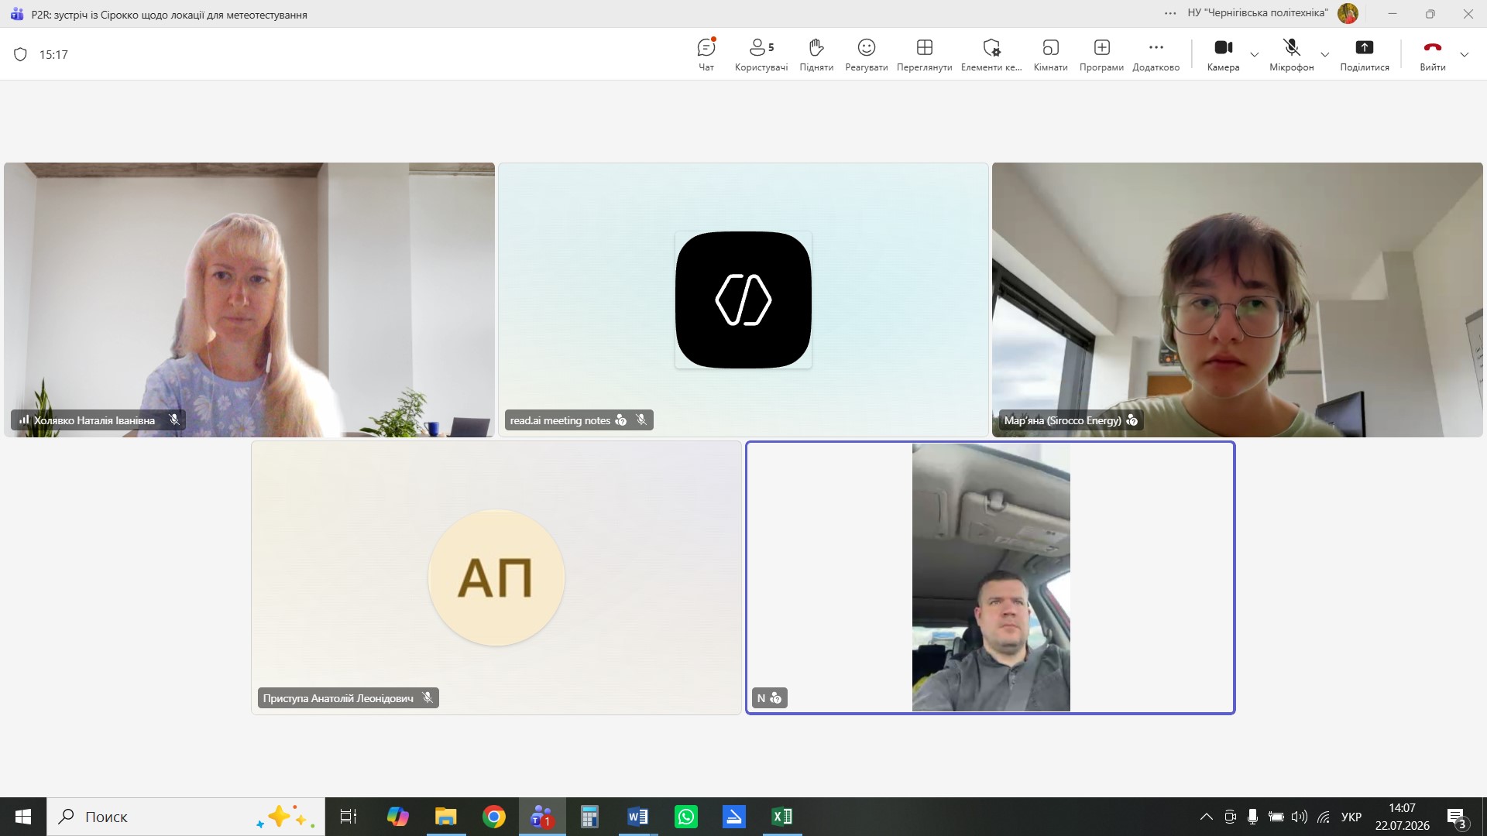Viewport: 1487px width, 836px height.
Task: Raise hand with Підняти icon
Action: (x=816, y=54)
